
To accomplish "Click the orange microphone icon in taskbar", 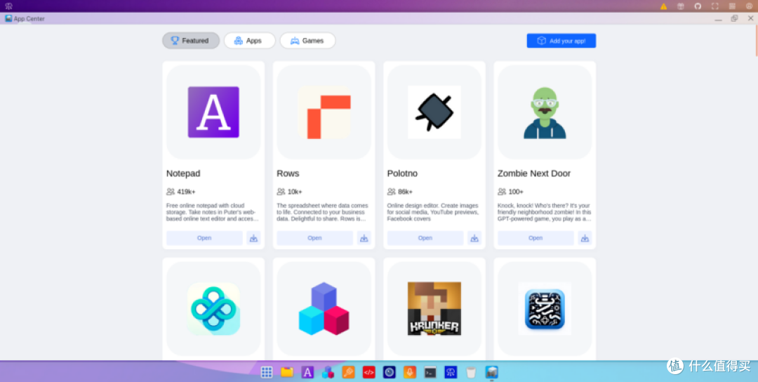I will click(x=410, y=372).
